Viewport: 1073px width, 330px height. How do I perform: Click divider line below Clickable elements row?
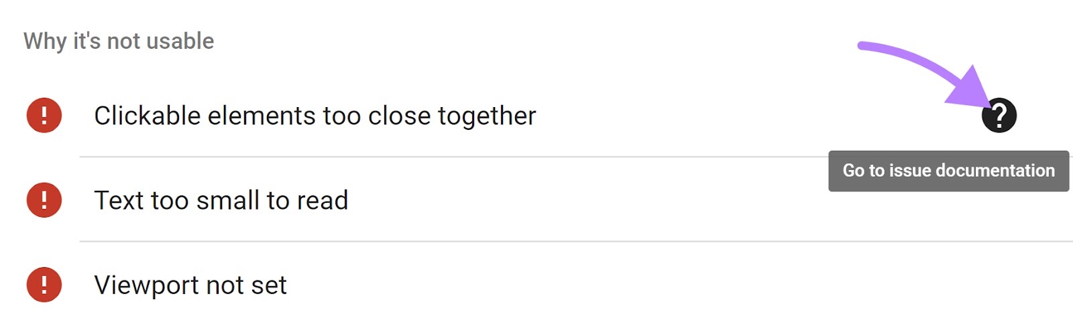453,157
